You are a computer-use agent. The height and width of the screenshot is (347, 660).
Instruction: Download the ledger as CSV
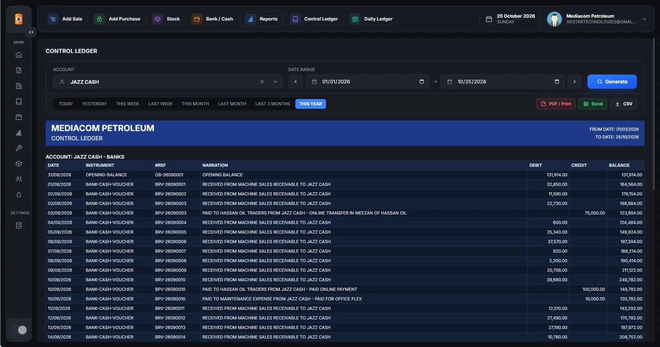tap(623, 104)
